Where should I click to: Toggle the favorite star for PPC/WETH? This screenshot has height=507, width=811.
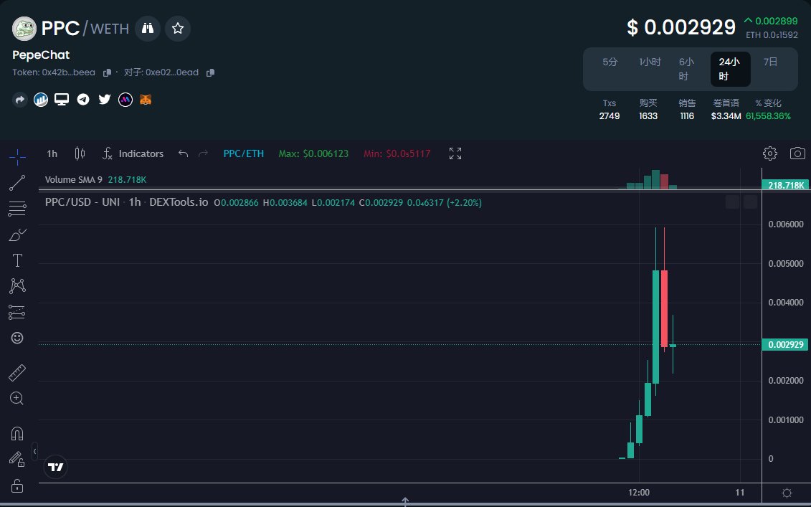(177, 29)
